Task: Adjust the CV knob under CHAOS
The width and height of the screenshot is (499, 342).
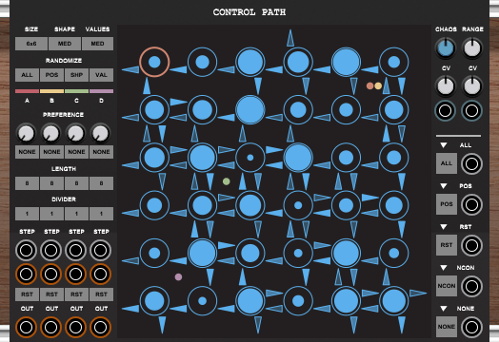Action: click(446, 86)
